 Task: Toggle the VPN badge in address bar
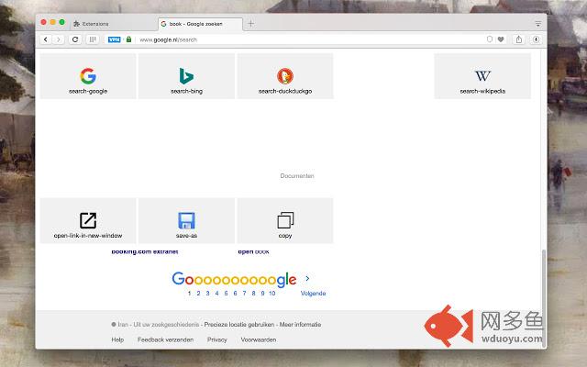(114, 39)
